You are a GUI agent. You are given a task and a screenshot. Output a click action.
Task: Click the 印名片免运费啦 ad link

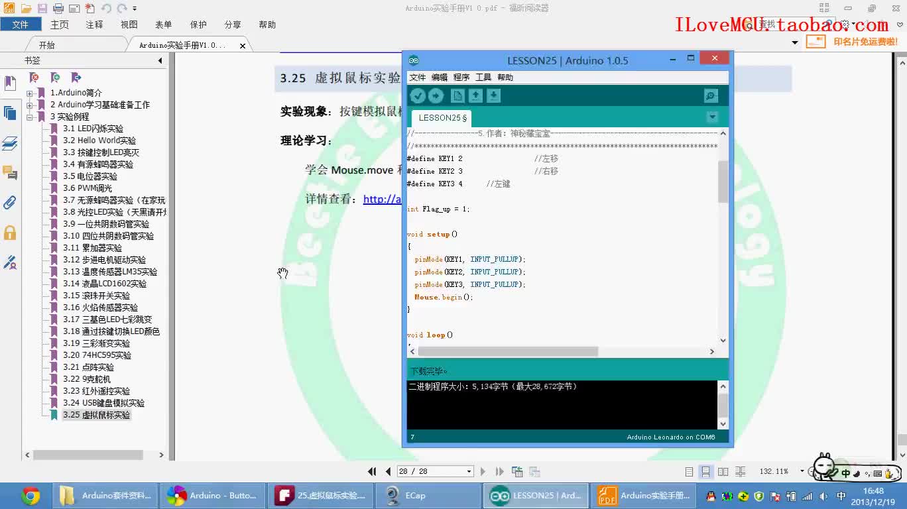pos(866,41)
